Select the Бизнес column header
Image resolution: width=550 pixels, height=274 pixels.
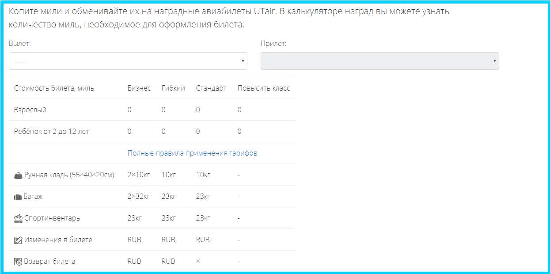click(x=139, y=88)
